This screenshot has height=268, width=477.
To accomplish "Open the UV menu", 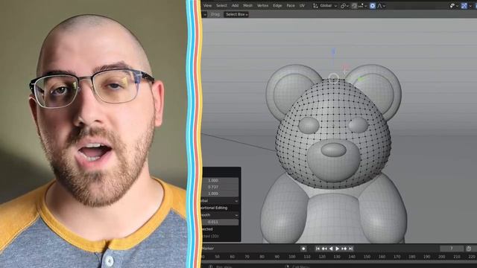I will tap(302, 5).
